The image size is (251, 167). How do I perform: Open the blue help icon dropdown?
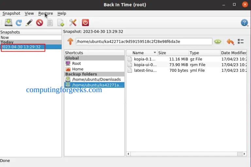pos(244,23)
